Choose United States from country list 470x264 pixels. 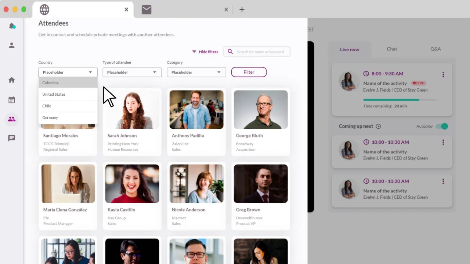click(x=68, y=94)
